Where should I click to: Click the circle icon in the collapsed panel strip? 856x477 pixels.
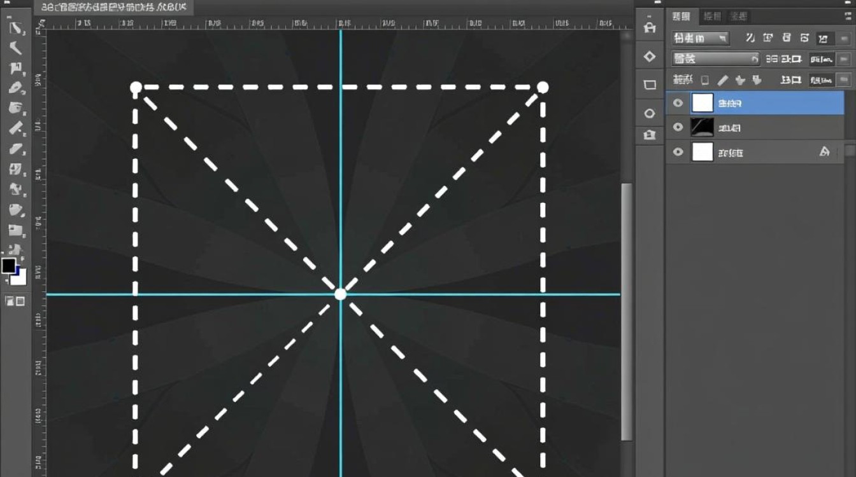tap(650, 113)
